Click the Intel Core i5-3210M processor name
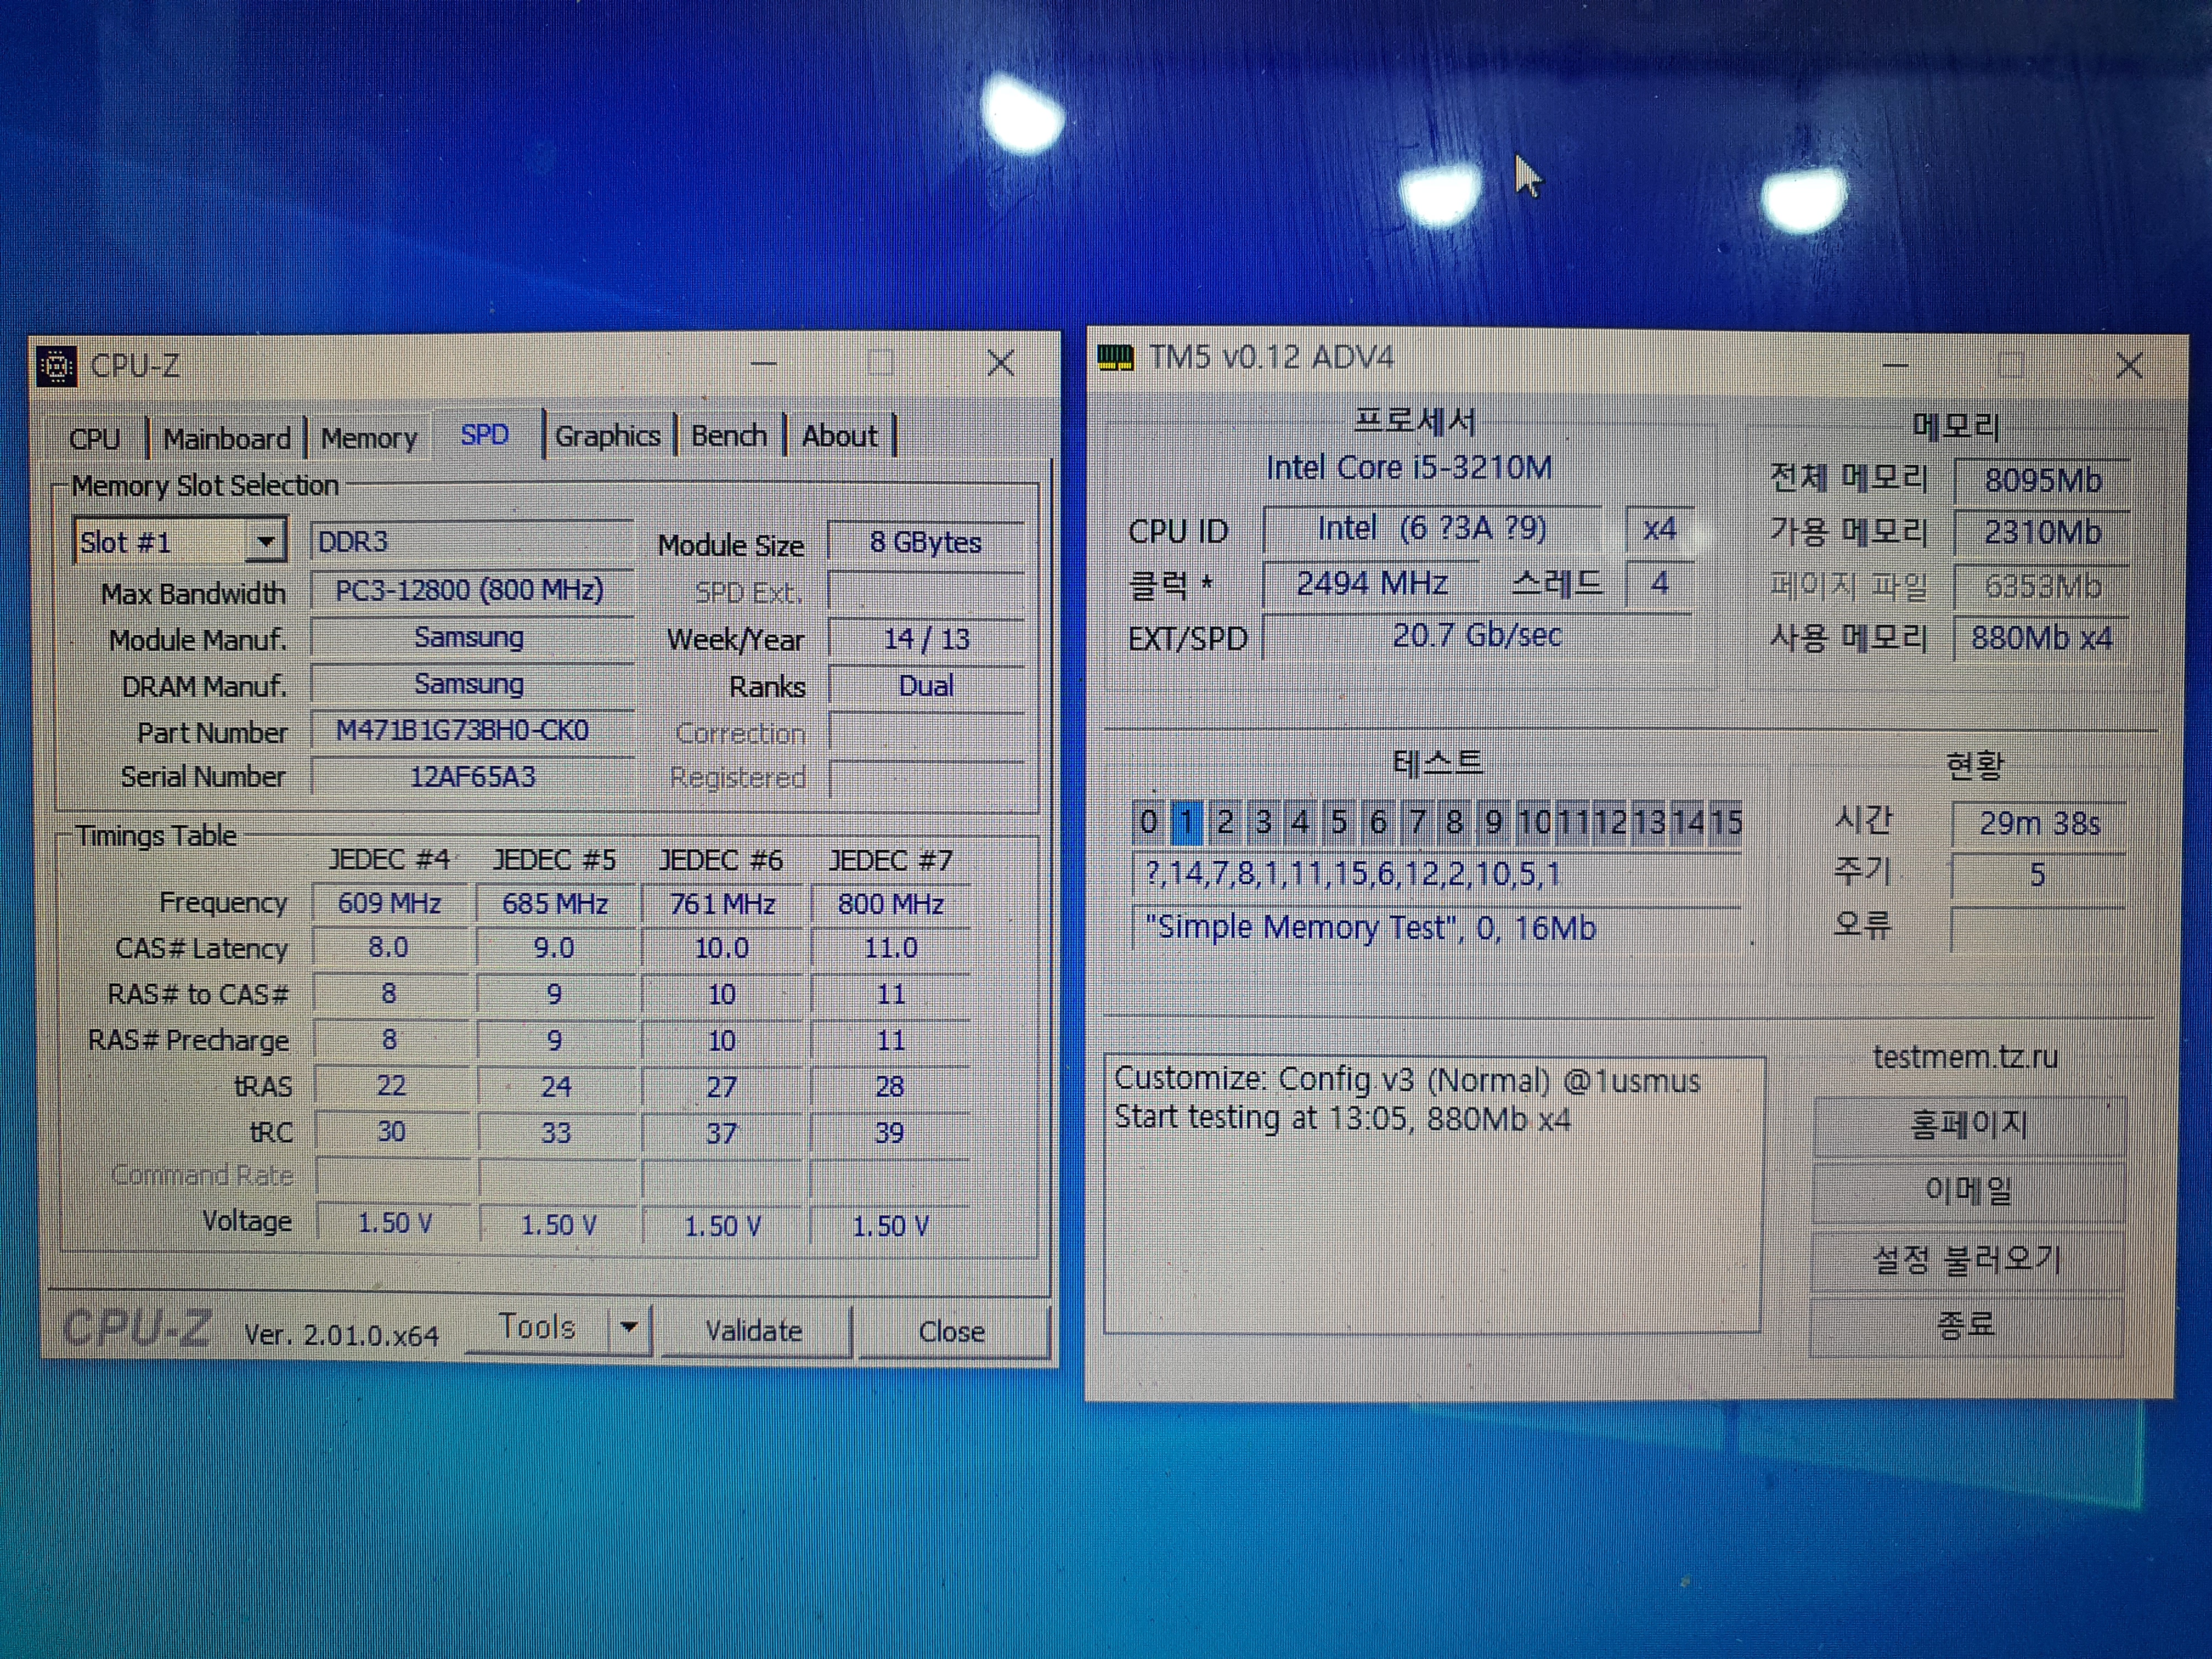2212x1659 pixels. click(1409, 468)
